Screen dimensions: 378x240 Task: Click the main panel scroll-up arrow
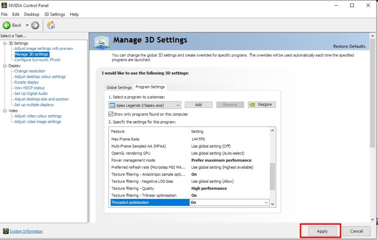coord(373,36)
